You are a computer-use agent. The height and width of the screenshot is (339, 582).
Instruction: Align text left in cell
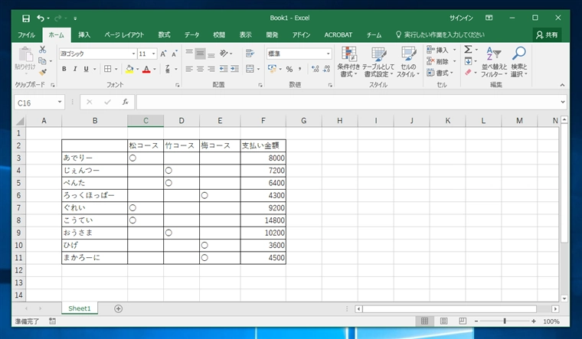point(189,69)
